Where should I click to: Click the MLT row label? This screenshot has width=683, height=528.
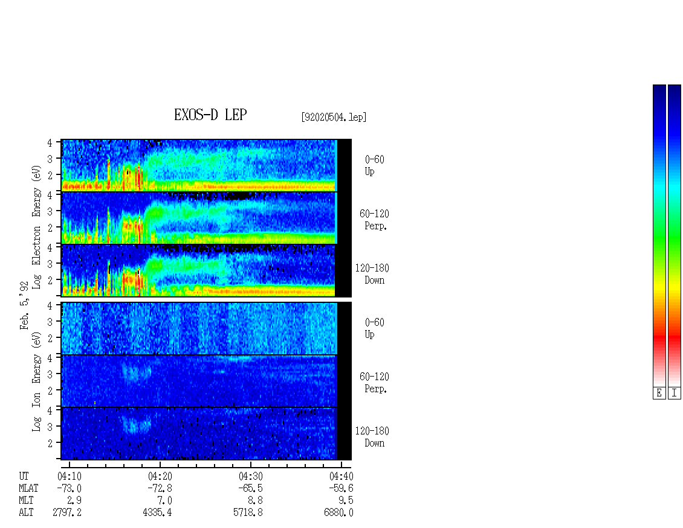click(26, 501)
